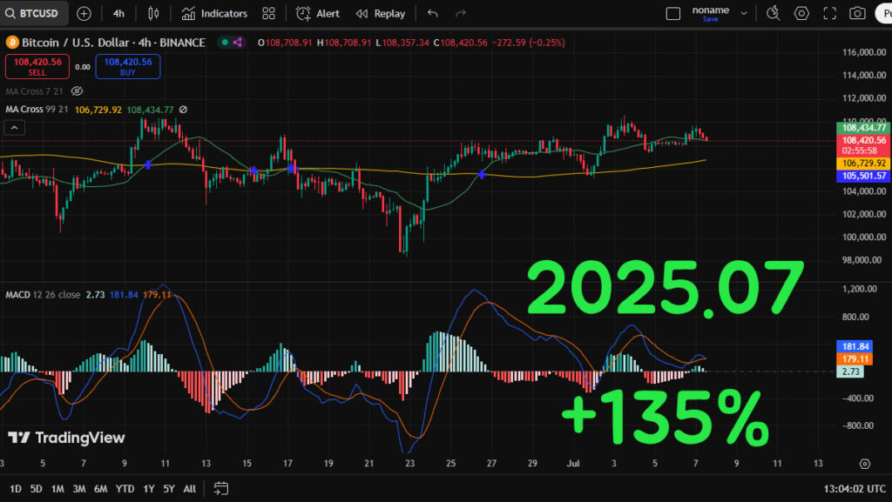This screenshot has height=502, width=892.
Task: Select the chart layout setup square
Action: pyautogui.click(x=673, y=14)
